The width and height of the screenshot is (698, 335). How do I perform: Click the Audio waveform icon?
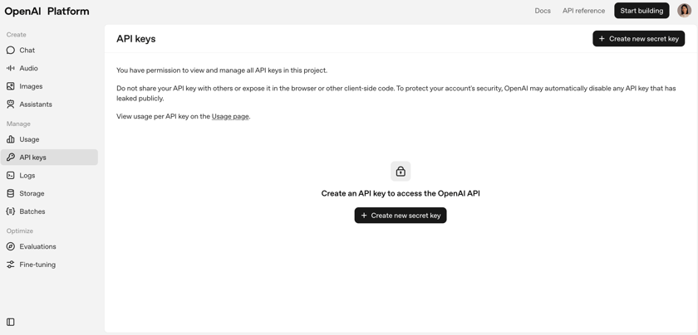tap(11, 68)
